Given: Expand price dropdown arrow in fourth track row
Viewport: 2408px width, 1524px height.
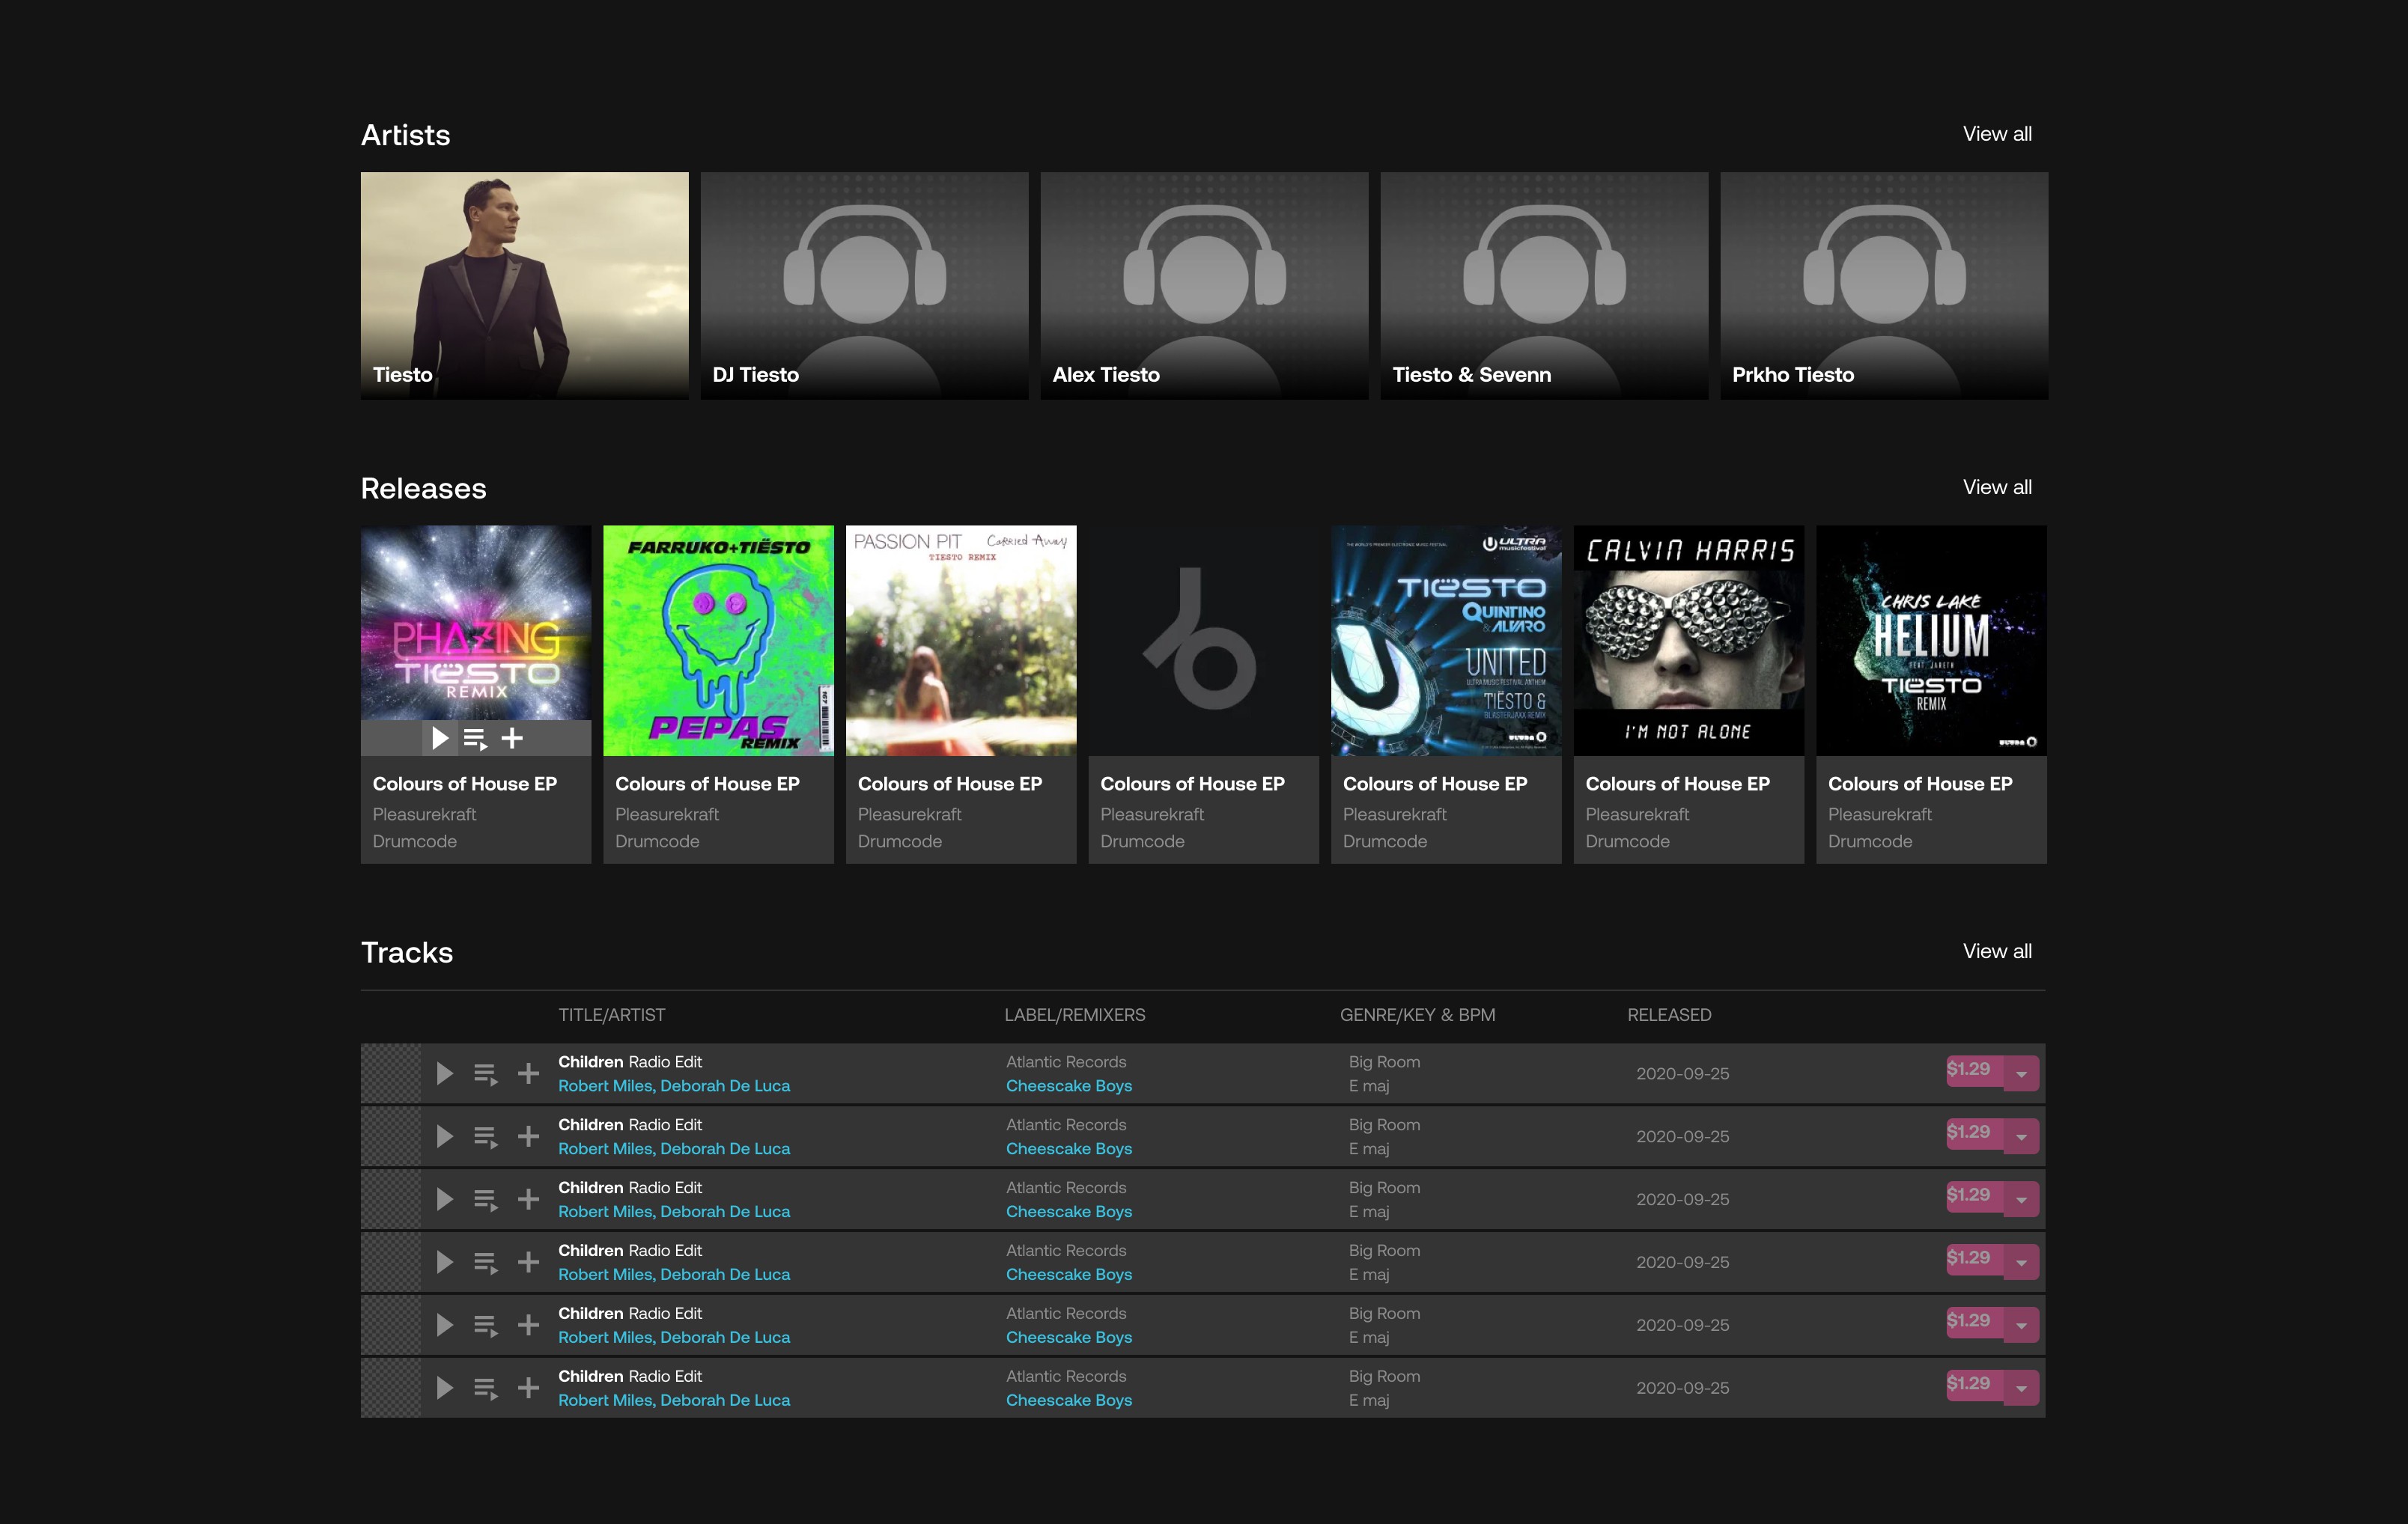Looking at the screenshot, I should (x=2021, y=1263).
